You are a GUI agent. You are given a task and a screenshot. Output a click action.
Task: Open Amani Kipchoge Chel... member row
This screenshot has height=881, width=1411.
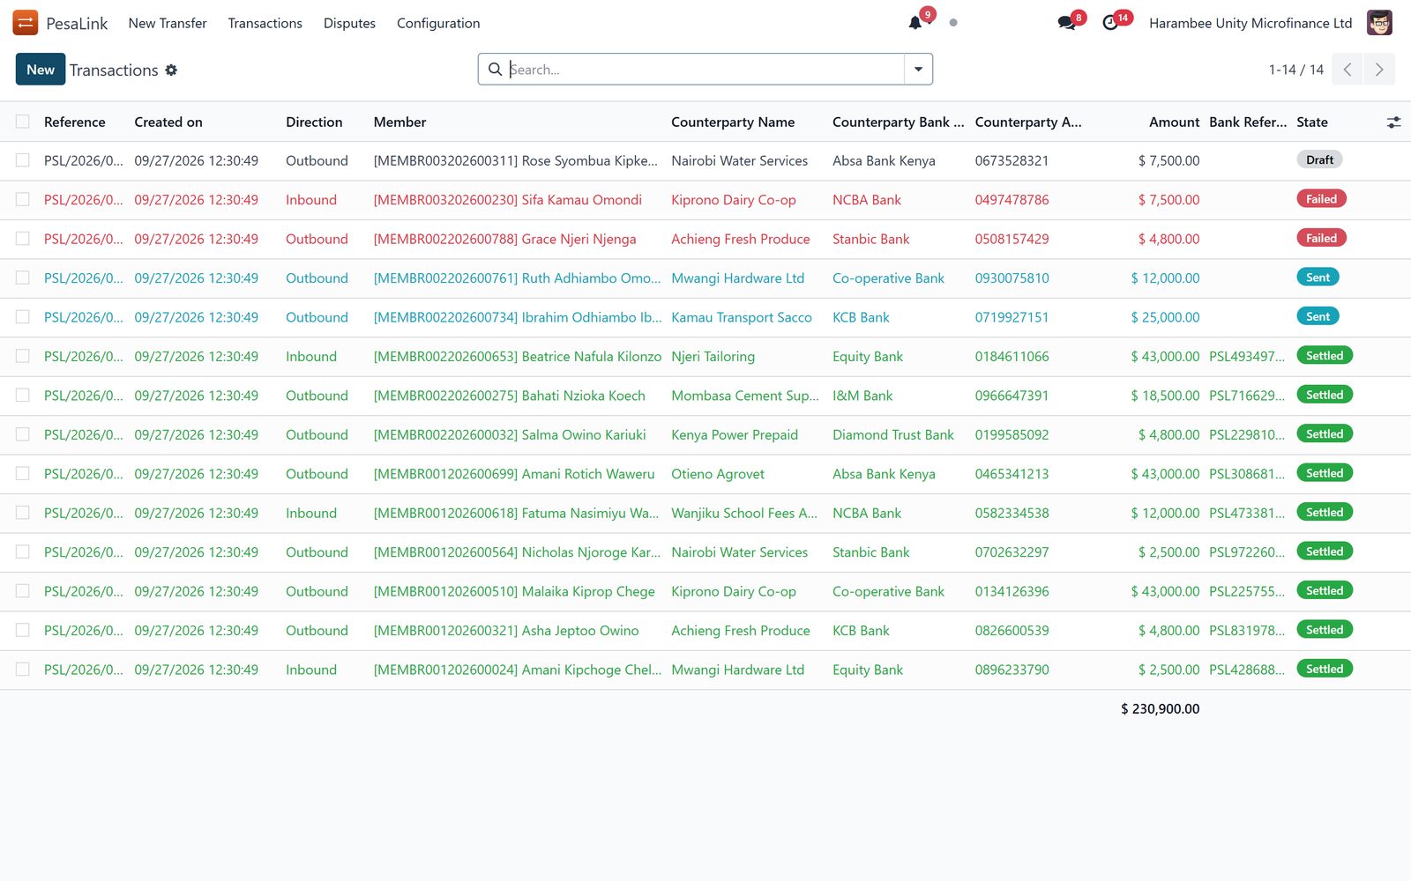[x=518, y=670]
